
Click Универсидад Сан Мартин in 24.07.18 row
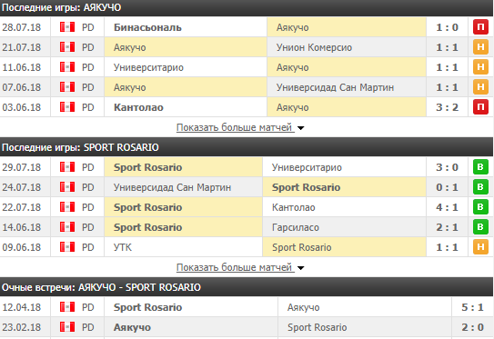click(x=172, y=187)
